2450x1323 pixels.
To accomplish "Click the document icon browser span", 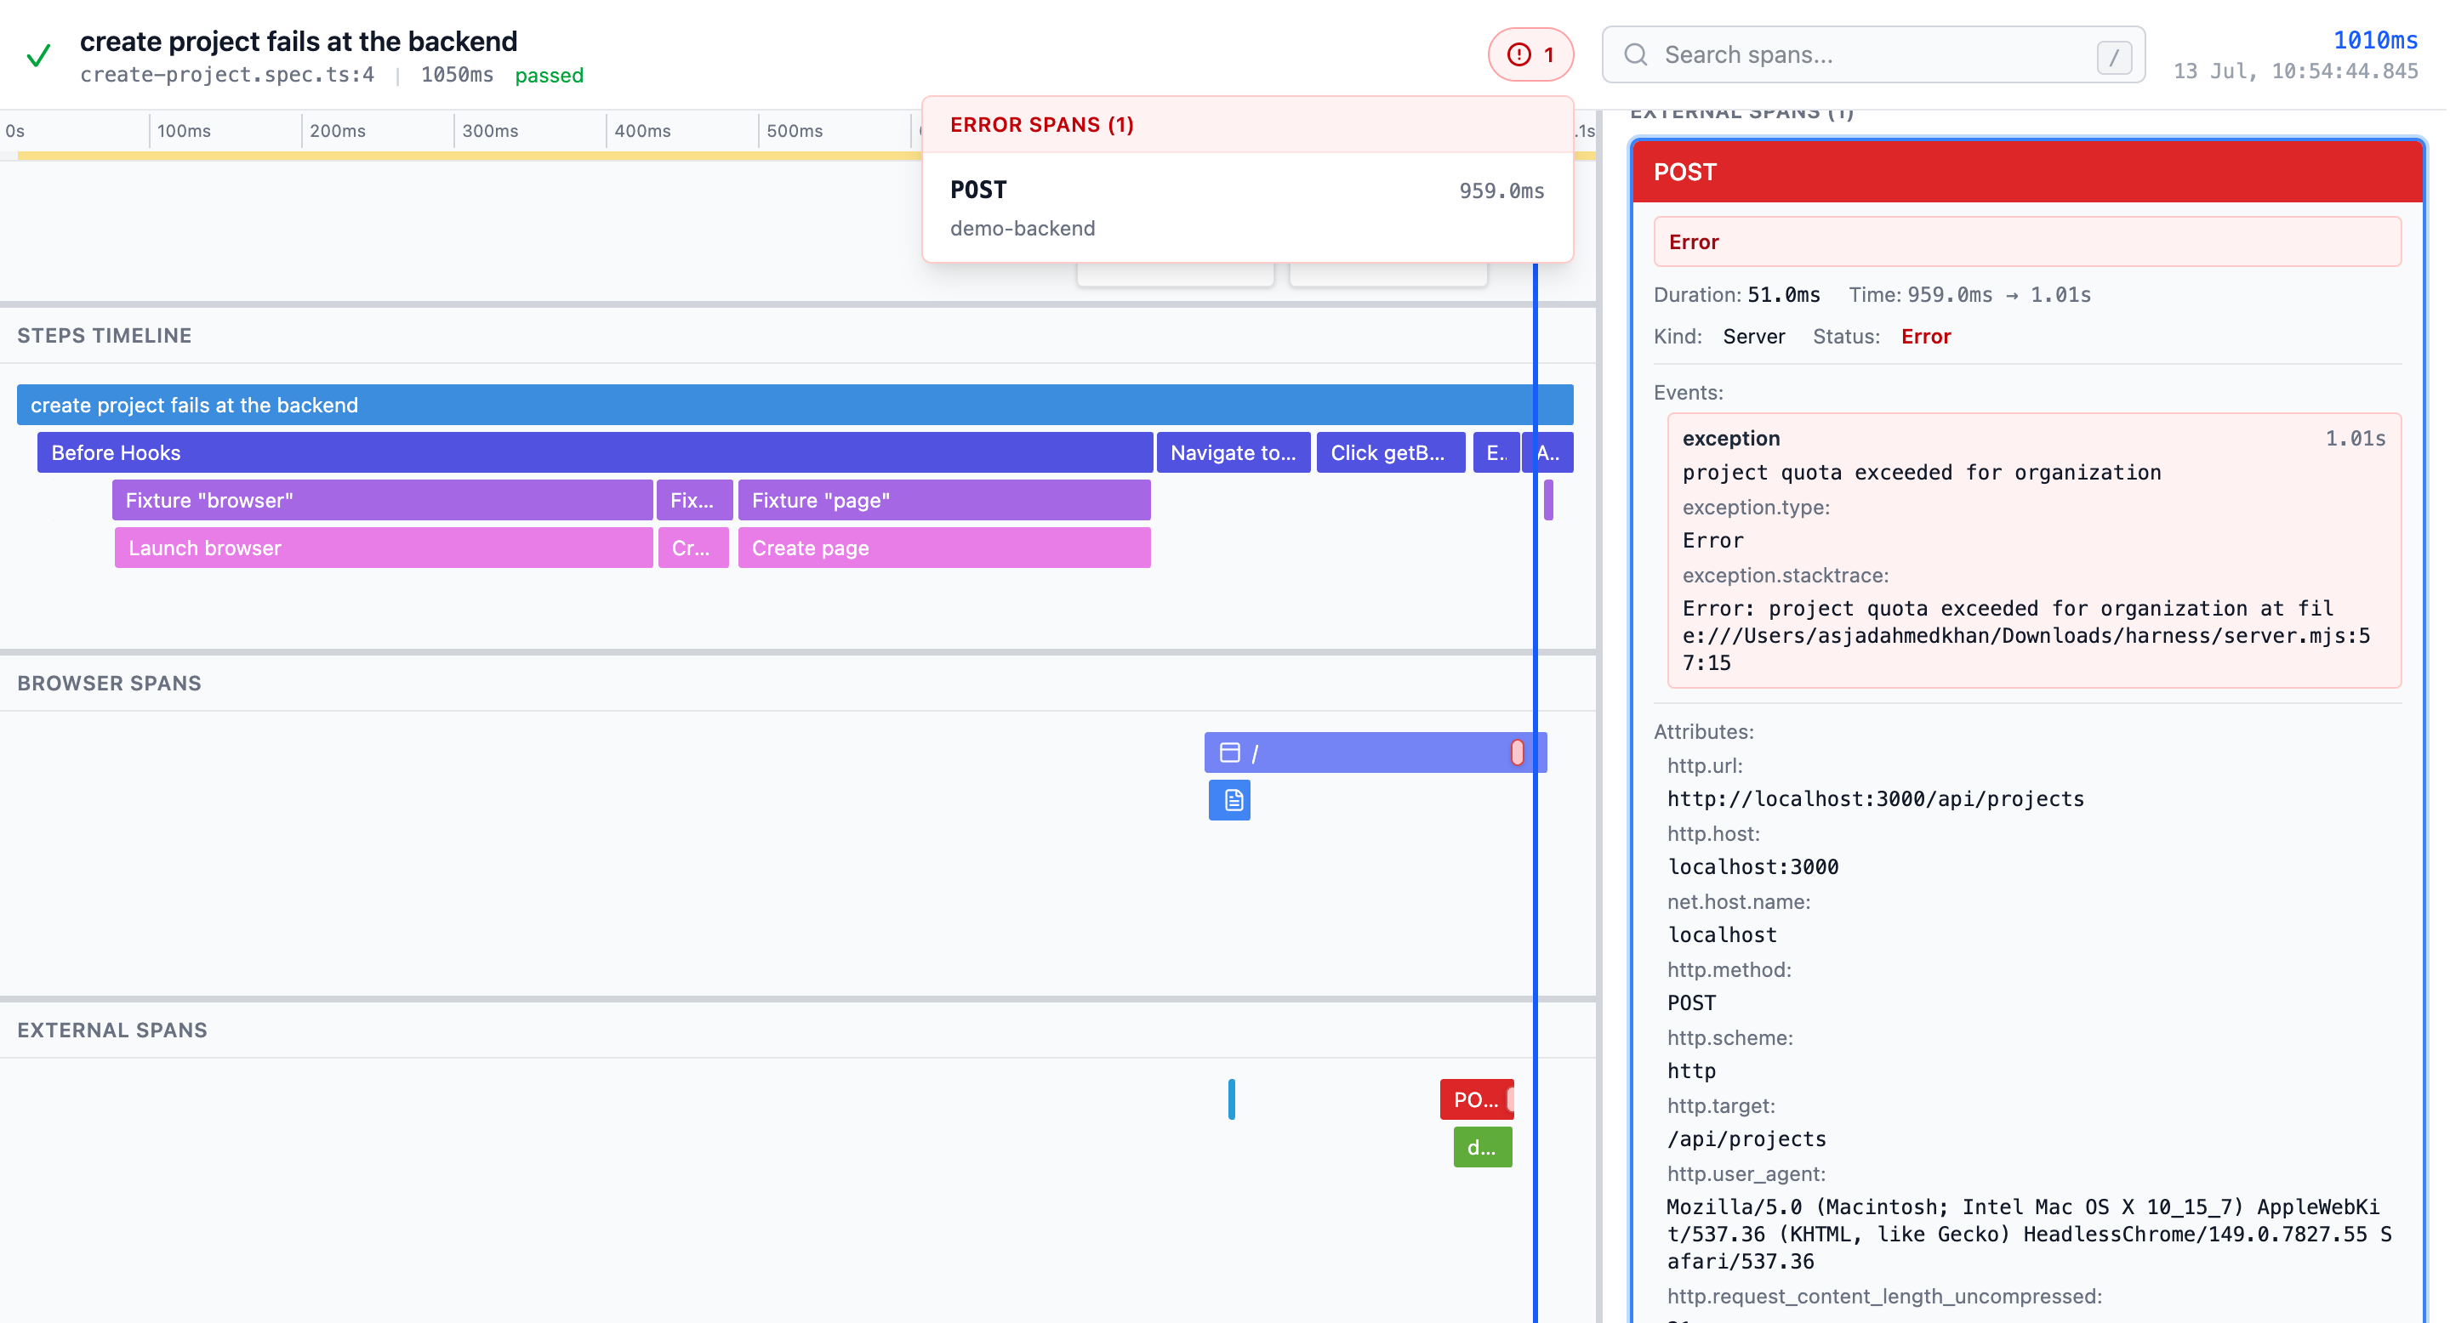I will click(x=1228, y=799).
